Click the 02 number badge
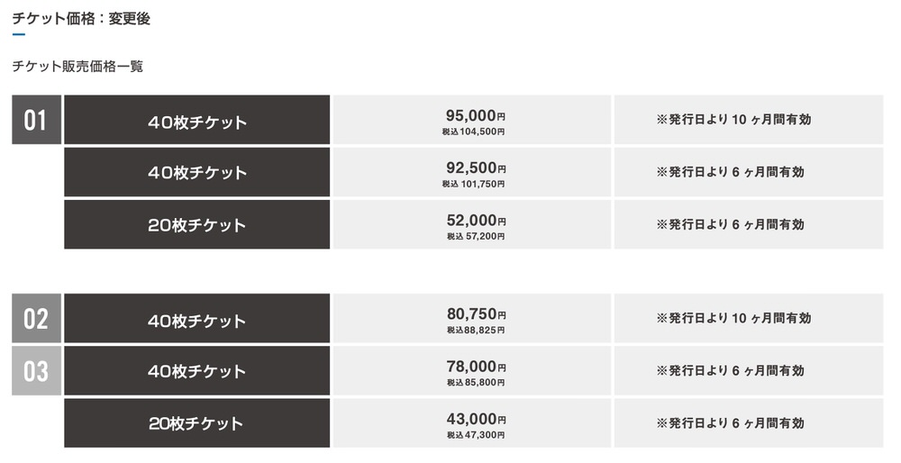The image size is (901, 463). 36,318
